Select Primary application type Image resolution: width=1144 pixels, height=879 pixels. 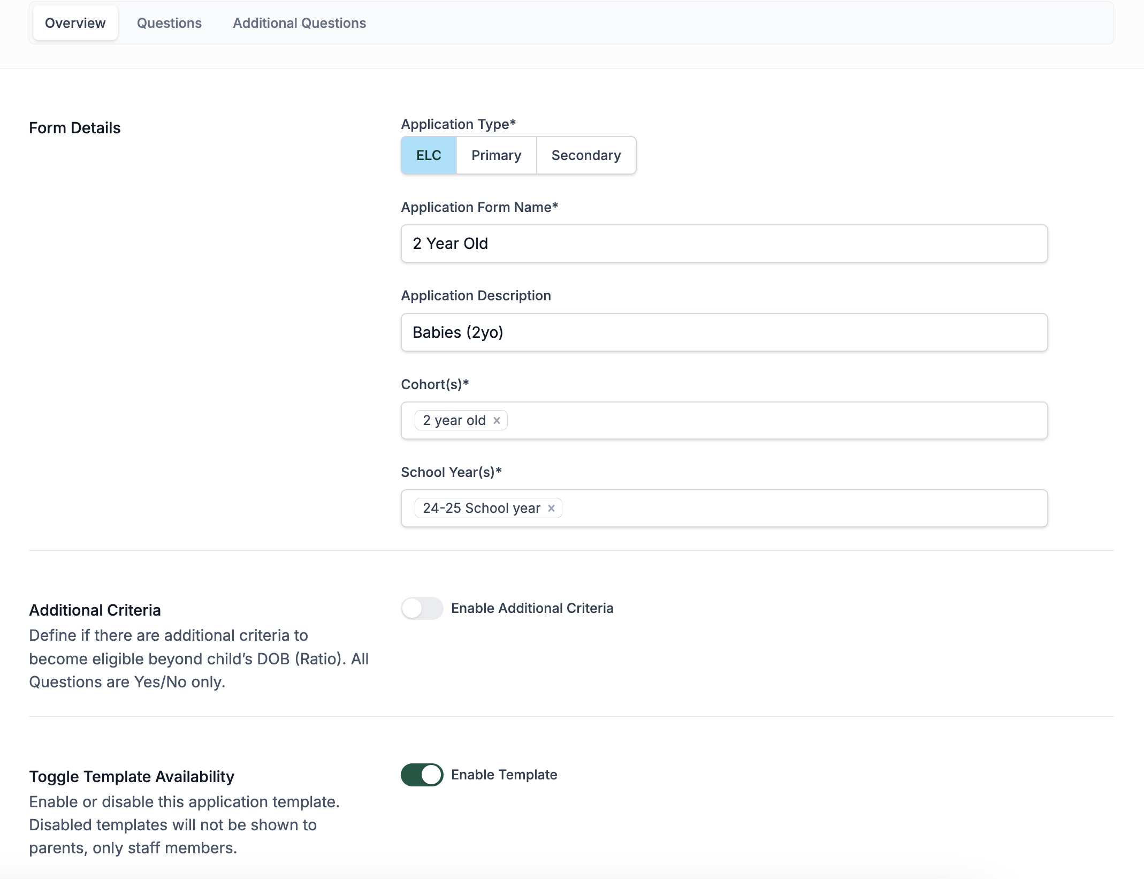point(497,155)
